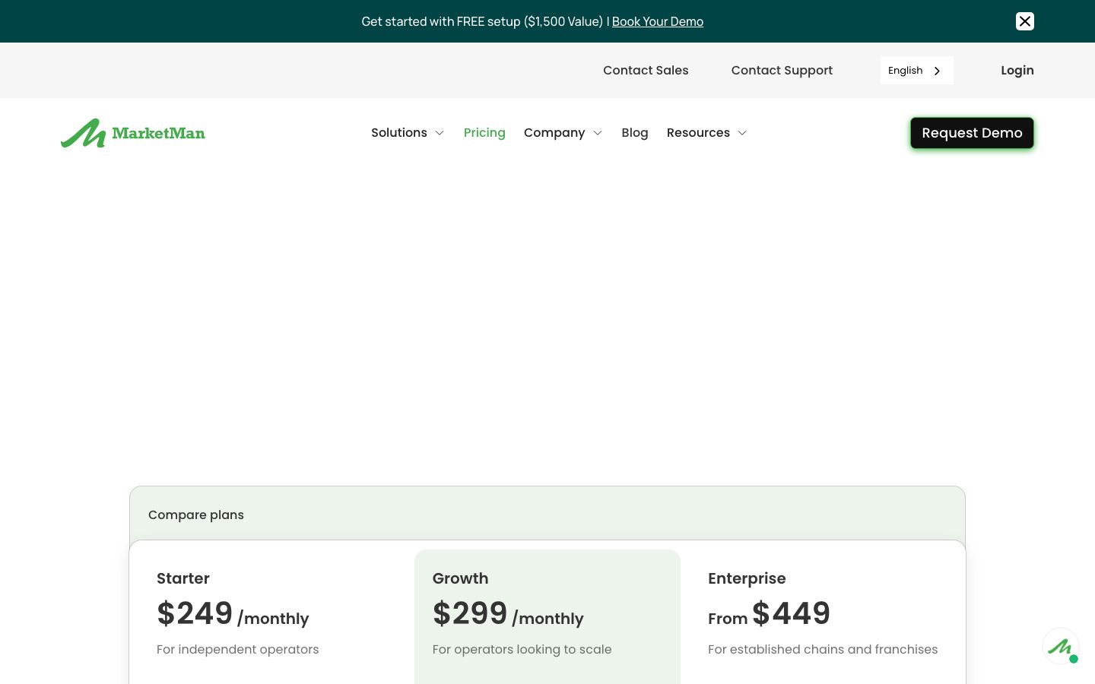Select the Enterprise plan title
The image size is (1095, 684).
747,578
